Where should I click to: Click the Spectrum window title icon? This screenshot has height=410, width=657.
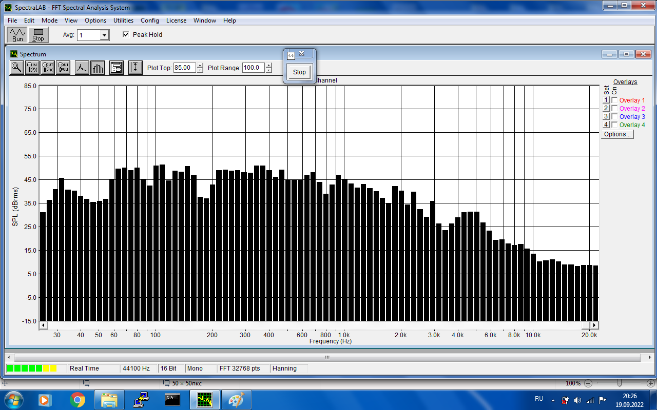14,54
